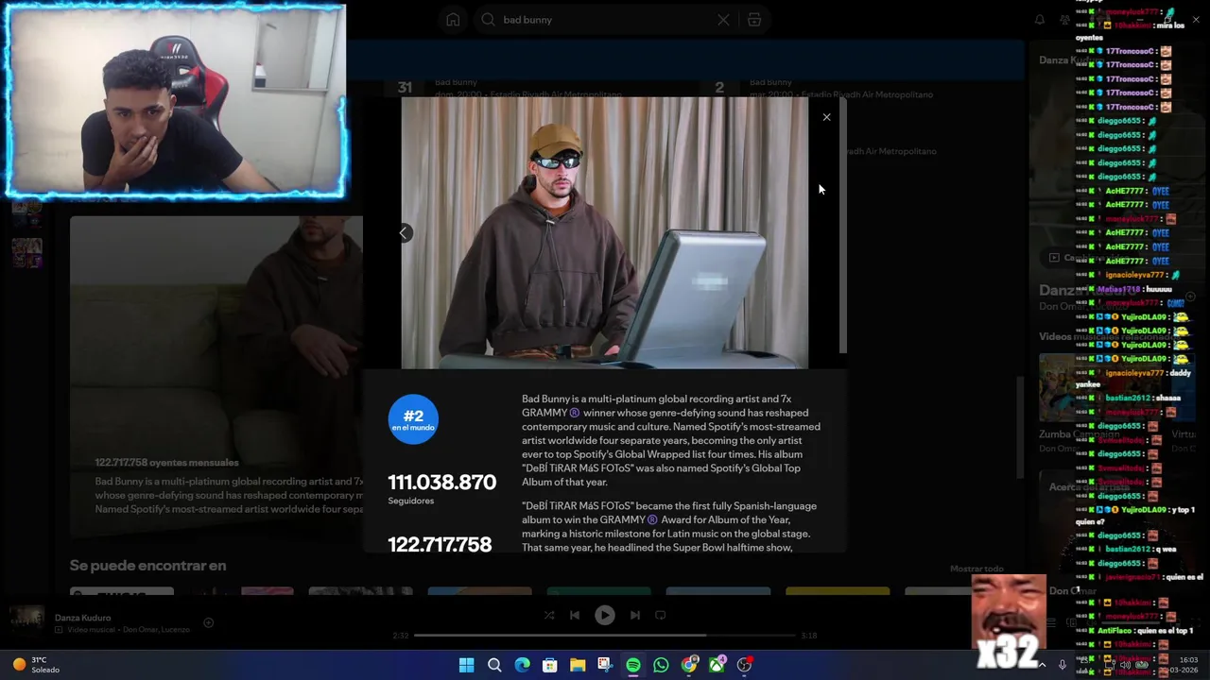Click the webcam overlay of the streamer

pos(176,101)
